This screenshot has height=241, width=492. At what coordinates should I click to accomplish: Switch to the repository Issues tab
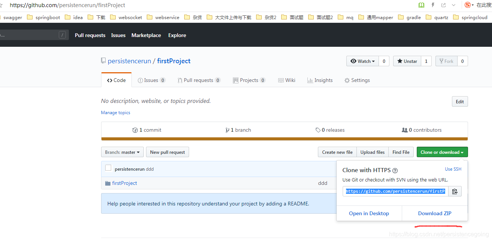[152, 80]
